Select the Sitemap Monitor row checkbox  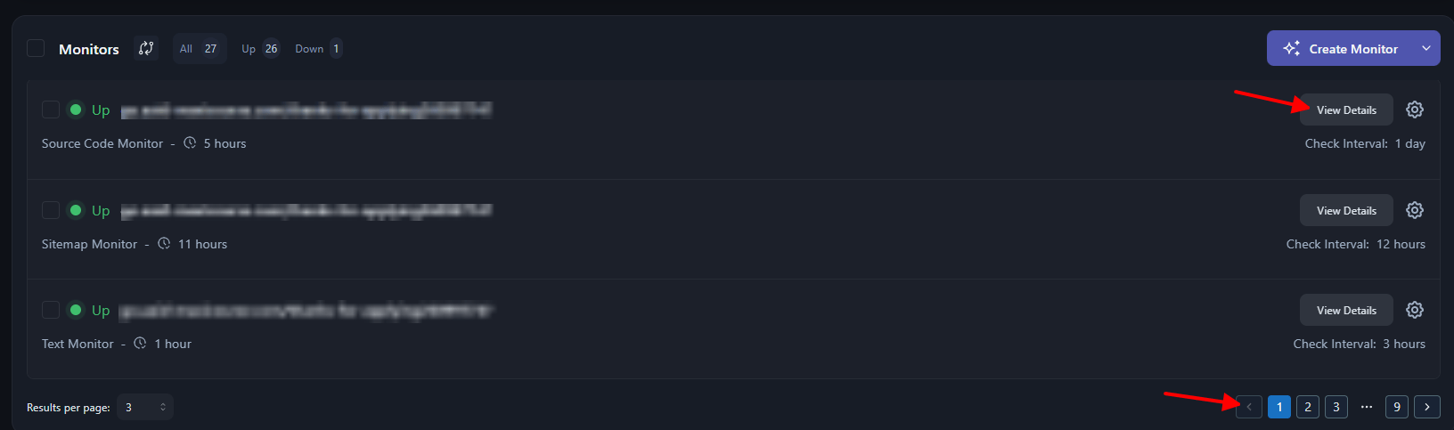(51, 210)
